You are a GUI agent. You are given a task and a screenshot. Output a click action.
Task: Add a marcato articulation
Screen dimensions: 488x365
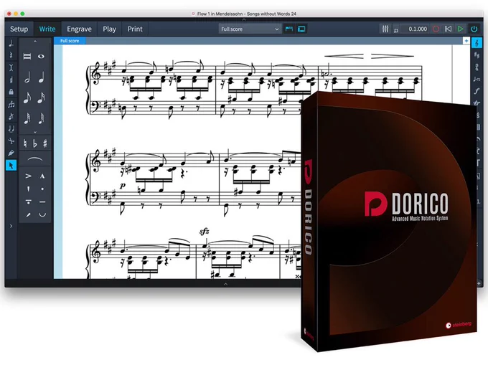coord(42,176)
